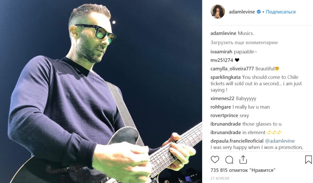This screenshot has width=313, height=183.
Task: Click the guitarist photo of the post
Action: [101, 91]
